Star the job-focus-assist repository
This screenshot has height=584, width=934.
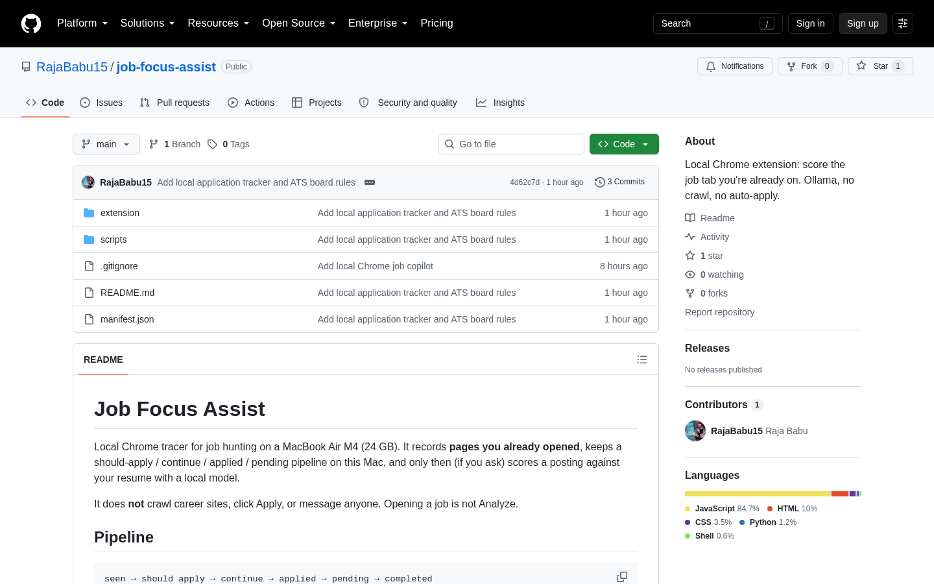tap(880, 66)
